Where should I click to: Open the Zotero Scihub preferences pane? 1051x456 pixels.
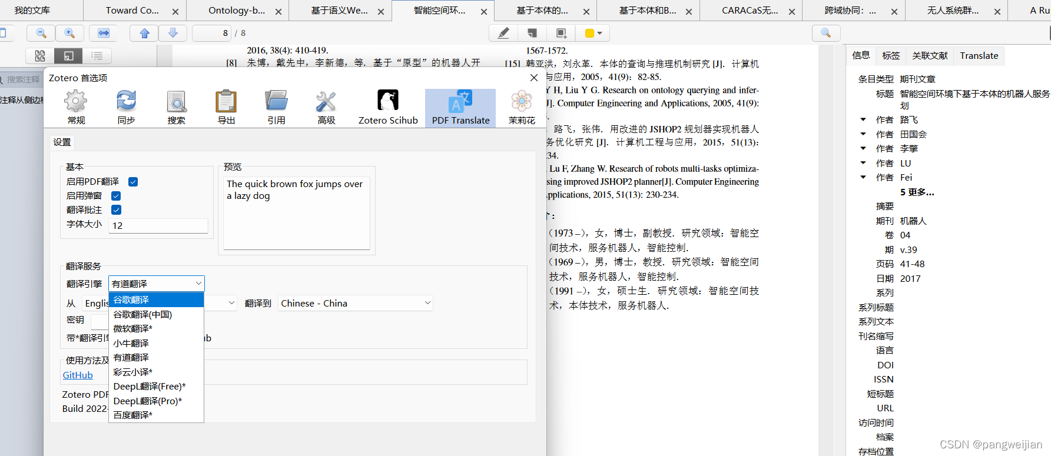388,108
